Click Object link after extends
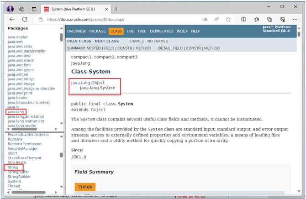306x199 pixels. coord(98,110)
